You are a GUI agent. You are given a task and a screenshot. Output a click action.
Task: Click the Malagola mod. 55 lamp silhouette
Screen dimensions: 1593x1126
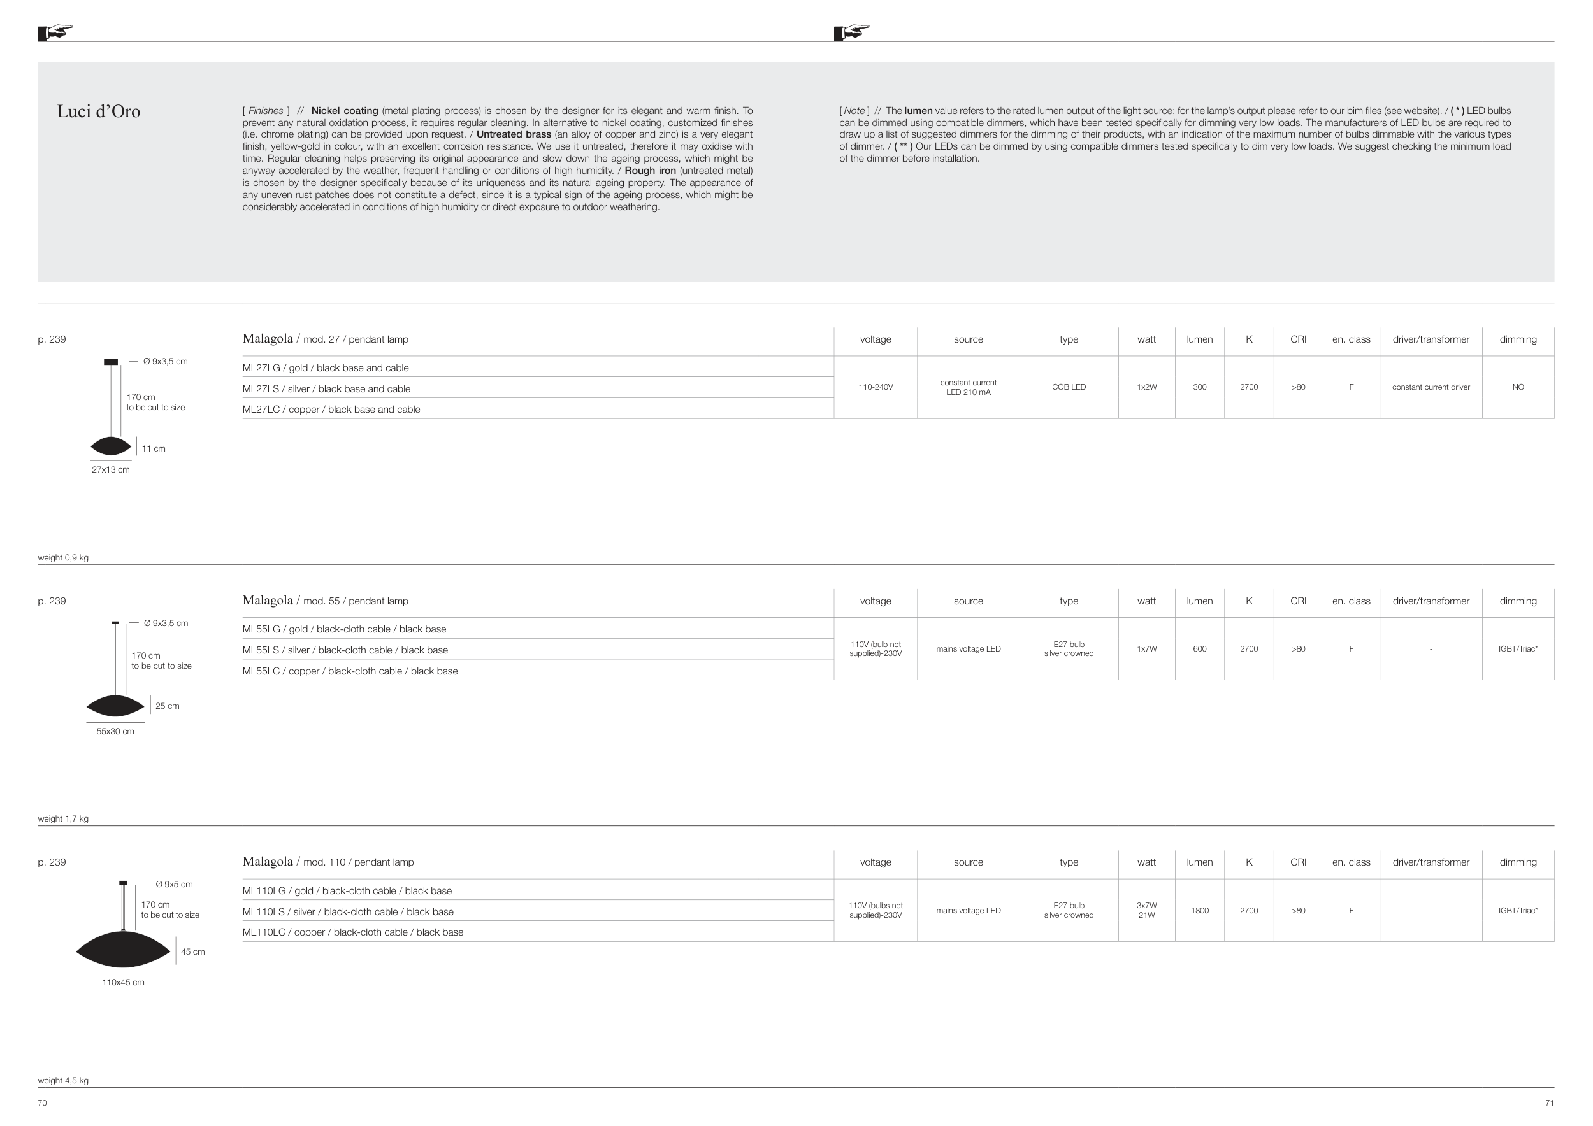115,706
